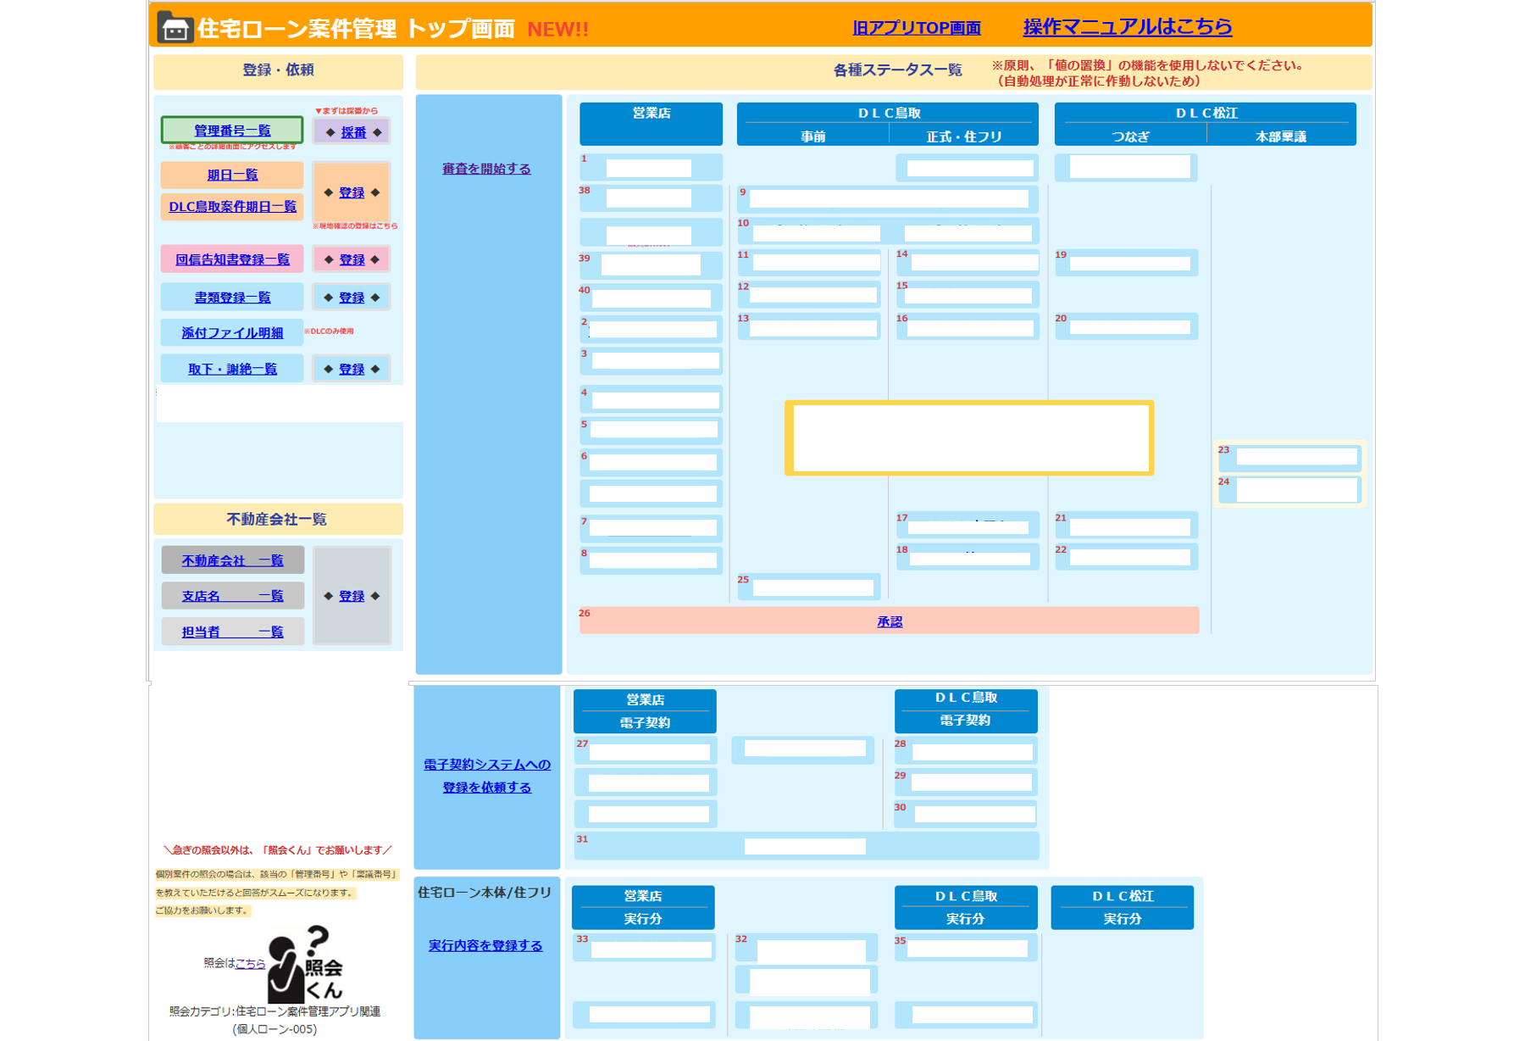The height and width of the screenshot is (1041, 1525).
Task: Open the 管理番号一覧 list
Action: click(232, 131)
